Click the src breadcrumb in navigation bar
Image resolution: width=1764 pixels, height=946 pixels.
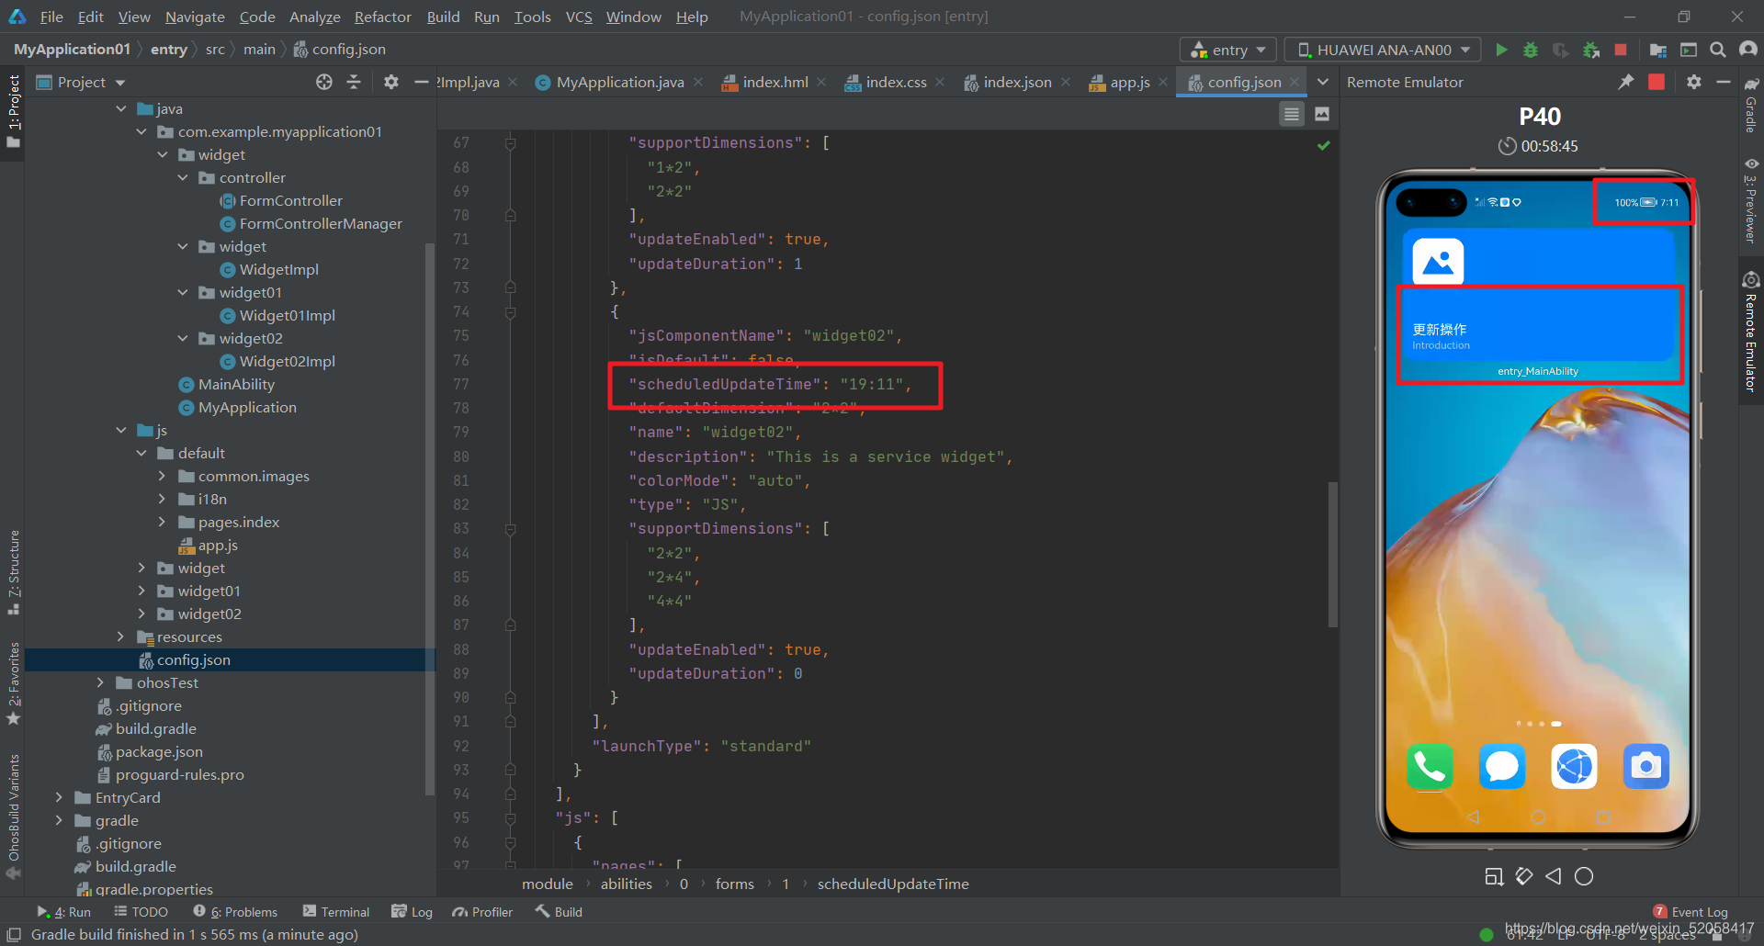coord(215,49)
